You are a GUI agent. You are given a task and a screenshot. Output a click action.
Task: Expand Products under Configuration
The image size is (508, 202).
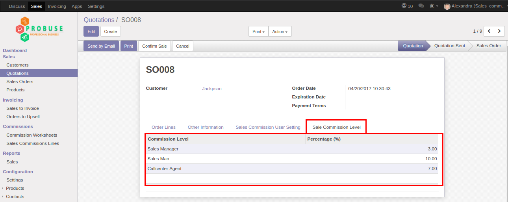point(15,188)
